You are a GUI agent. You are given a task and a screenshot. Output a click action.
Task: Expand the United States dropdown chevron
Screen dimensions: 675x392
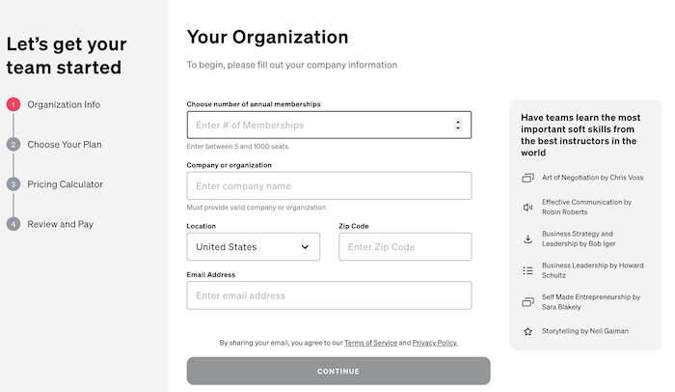coord(305,247)
